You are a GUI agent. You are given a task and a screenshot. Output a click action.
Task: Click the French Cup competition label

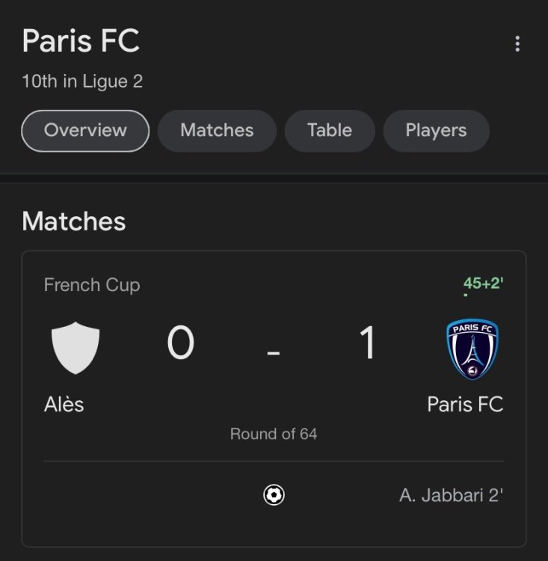[x=92, y=285]
